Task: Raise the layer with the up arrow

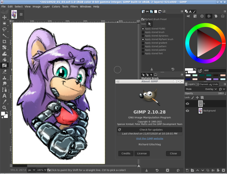Action: 197,170
